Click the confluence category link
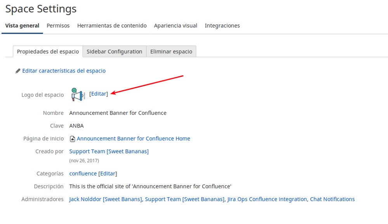The image size is (388, 224). (83, 174)
